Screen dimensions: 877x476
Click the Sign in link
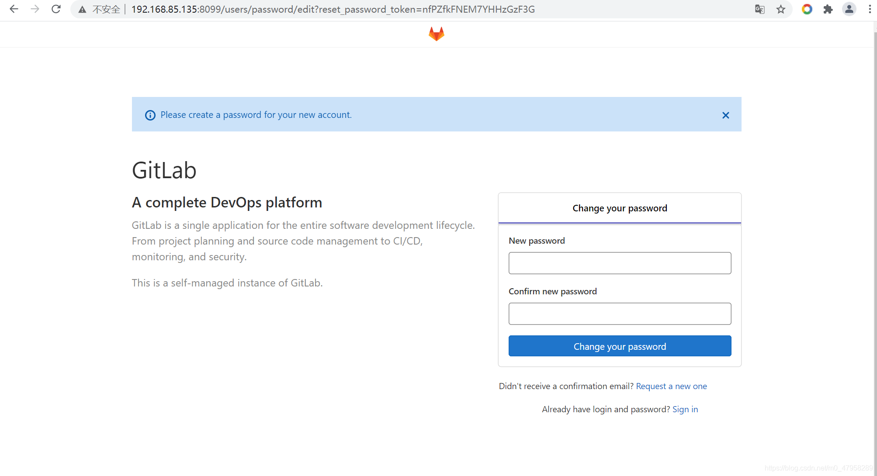click(685, 409)
